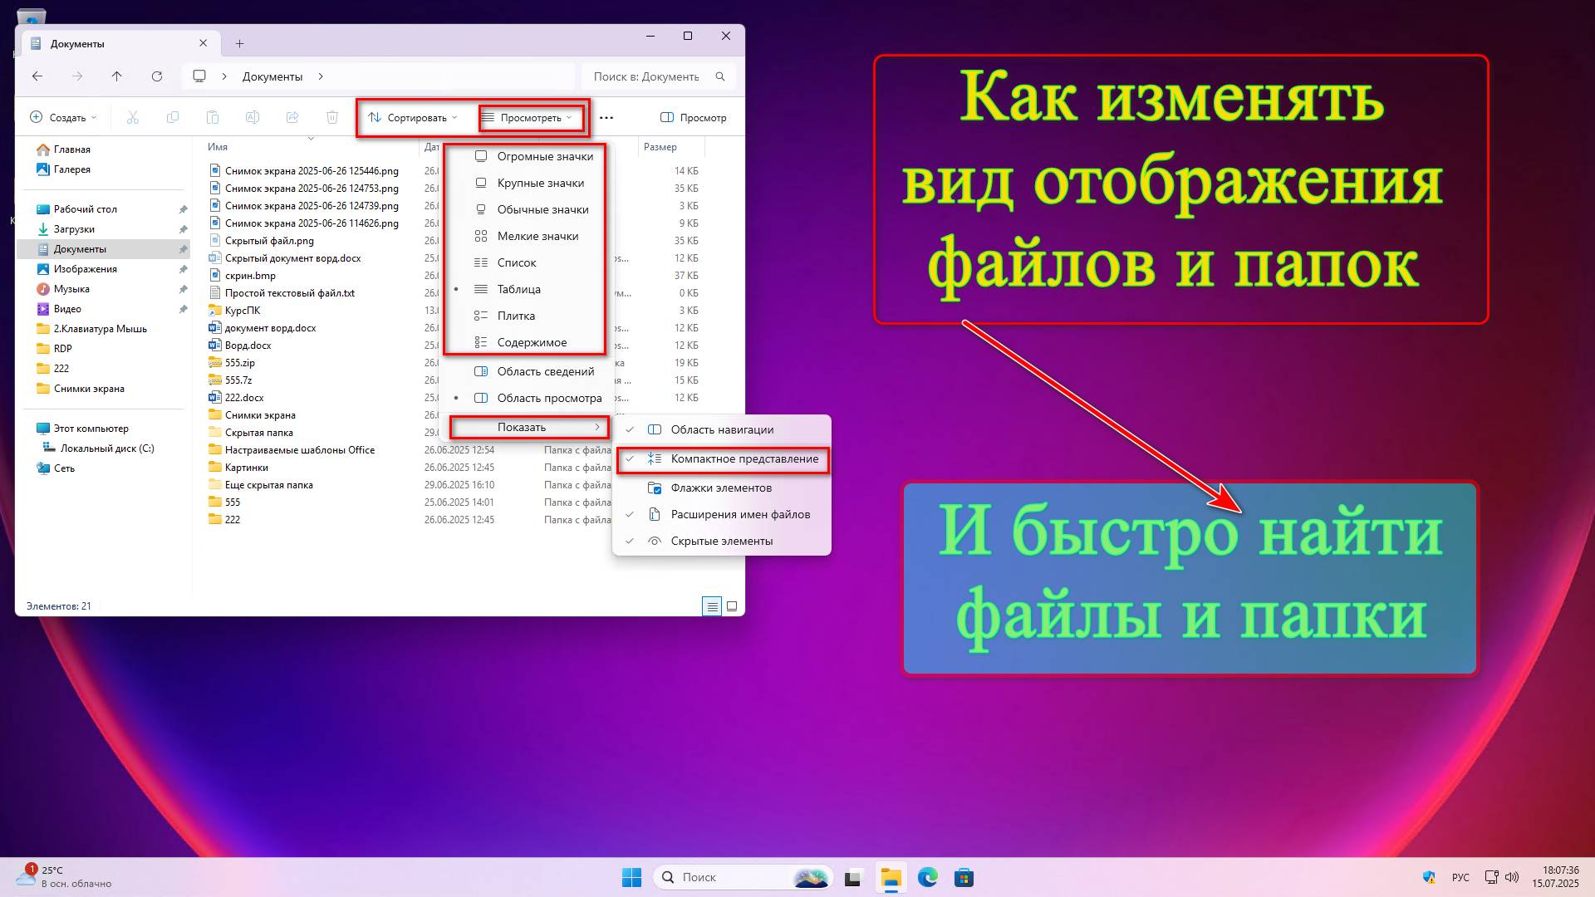Viewport: 1595px width, 897px height.
Task: Click the search magnifier icon in Explorer
Action: 720,76
